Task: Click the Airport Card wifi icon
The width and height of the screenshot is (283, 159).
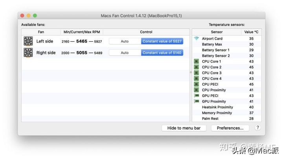Action: [x=197, y=38]
